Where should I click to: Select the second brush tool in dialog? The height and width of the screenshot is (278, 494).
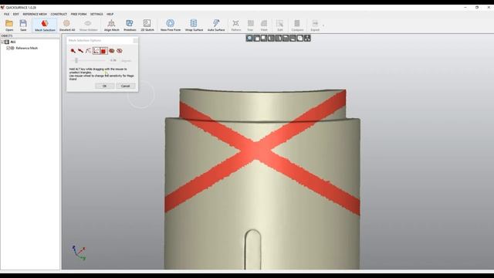click(x=80, y=51)
